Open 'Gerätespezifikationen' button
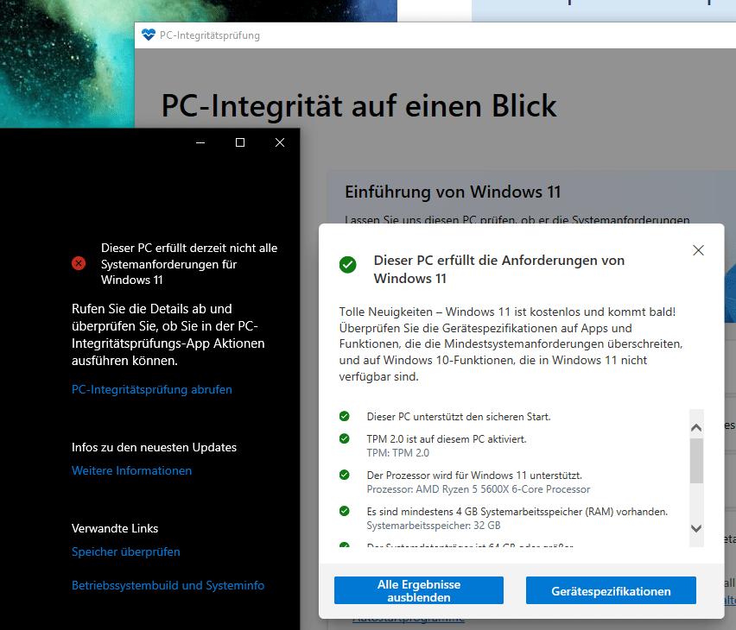This screenshot has height=630, width=736. pyautogui.click(x=611, y=590)
